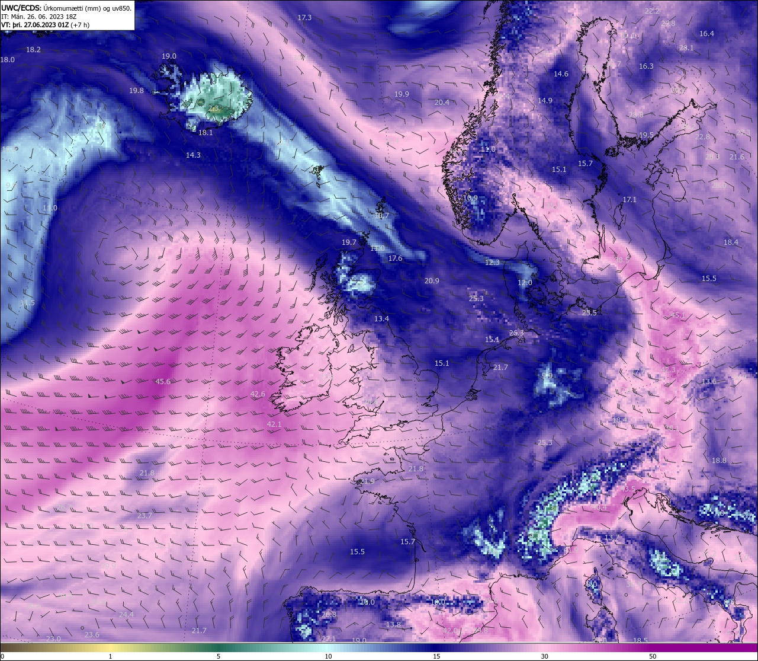
Task: Select the 23.7 value in the Atlantic
Action: 144,516
